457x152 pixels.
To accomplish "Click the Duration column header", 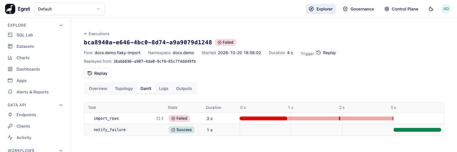I will [214, 108].
